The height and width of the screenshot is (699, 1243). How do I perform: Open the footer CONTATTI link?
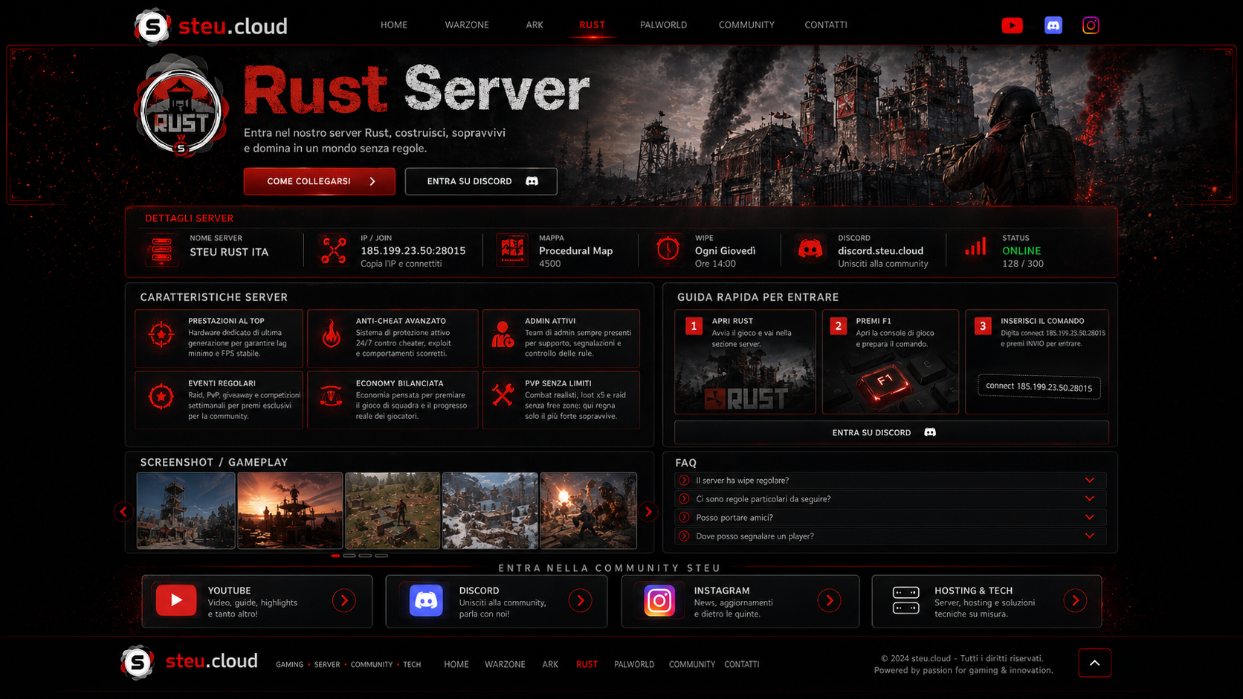tap(742, 665)
